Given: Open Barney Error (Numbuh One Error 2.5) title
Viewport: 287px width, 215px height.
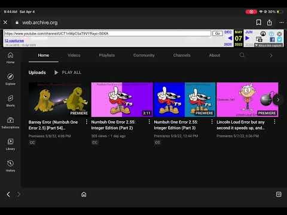Looking at the screenshot, I should pos(53,125).
